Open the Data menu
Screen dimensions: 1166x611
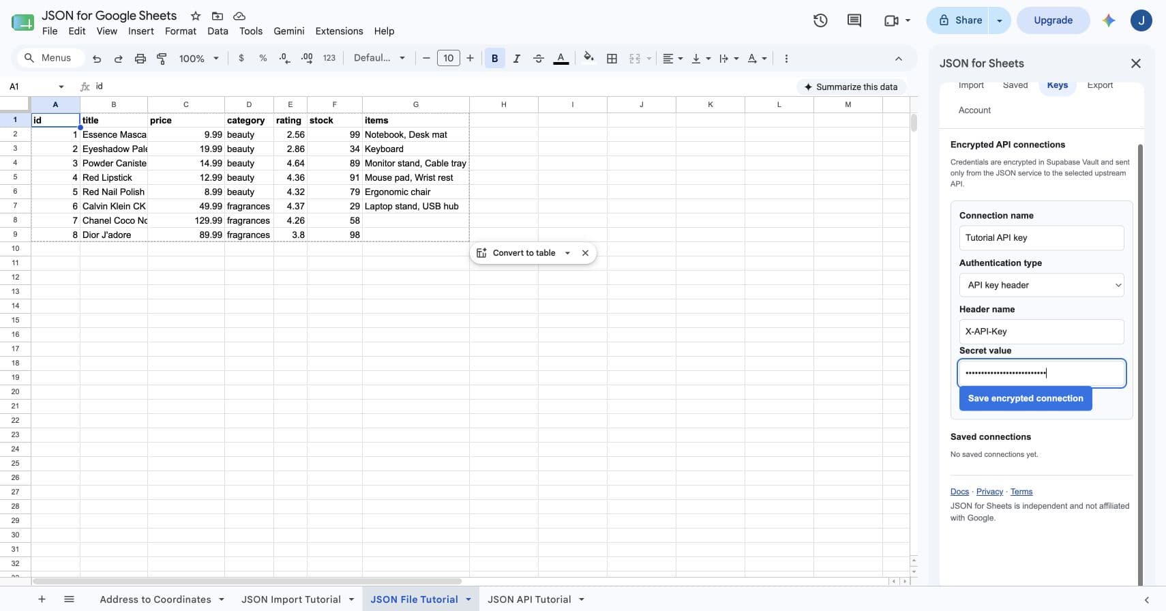218,31
